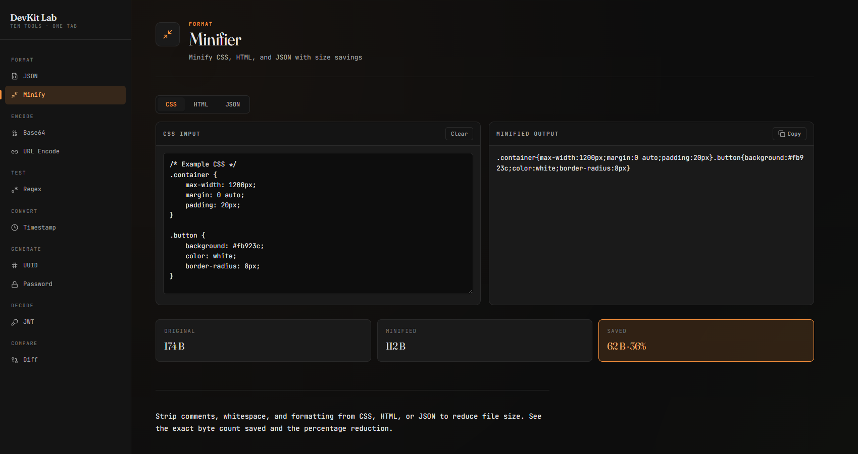
Task: Click the DevKit Lab logo title
Action: [33, 18]
